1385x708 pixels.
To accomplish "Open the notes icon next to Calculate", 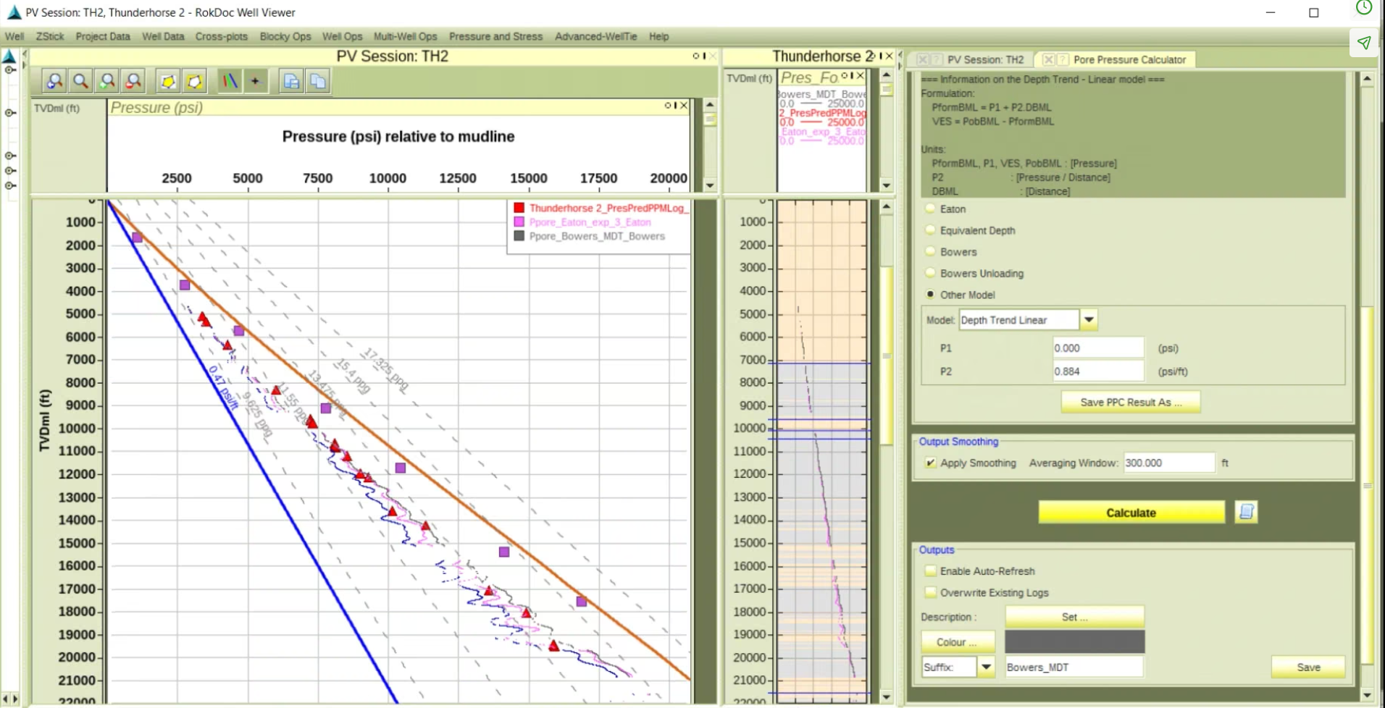I will click(x=1246, y=512).
